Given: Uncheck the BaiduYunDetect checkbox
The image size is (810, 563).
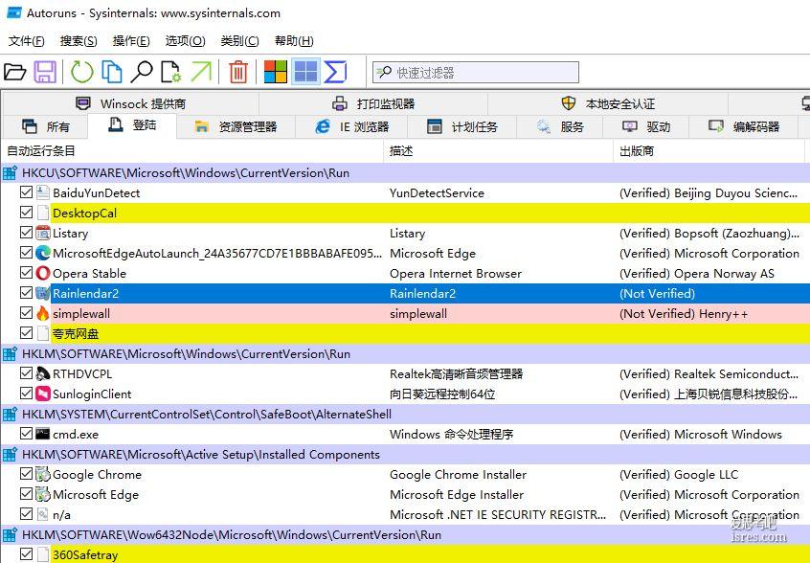Looking at the screenshot, I should [x=27, y=192].
